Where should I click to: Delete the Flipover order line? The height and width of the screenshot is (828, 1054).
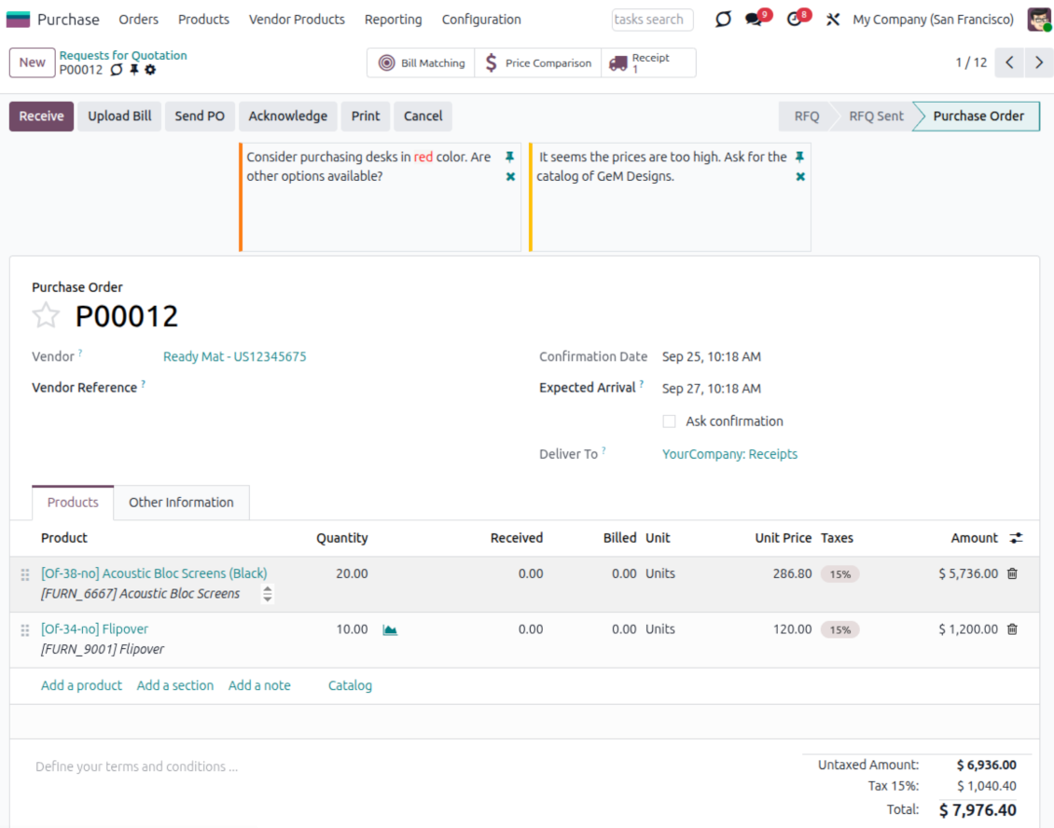pyautogui.click(x=1012, y=629)
